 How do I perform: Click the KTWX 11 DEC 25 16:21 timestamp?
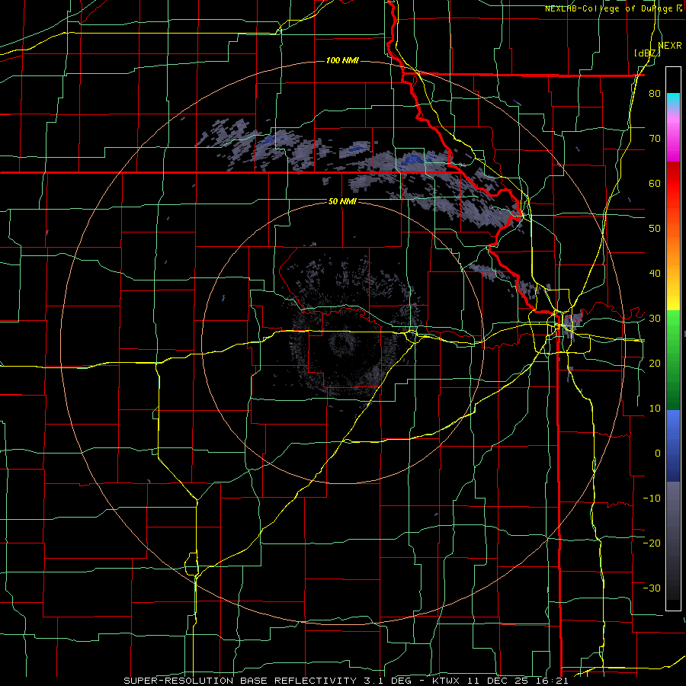[x=500, y=681]
